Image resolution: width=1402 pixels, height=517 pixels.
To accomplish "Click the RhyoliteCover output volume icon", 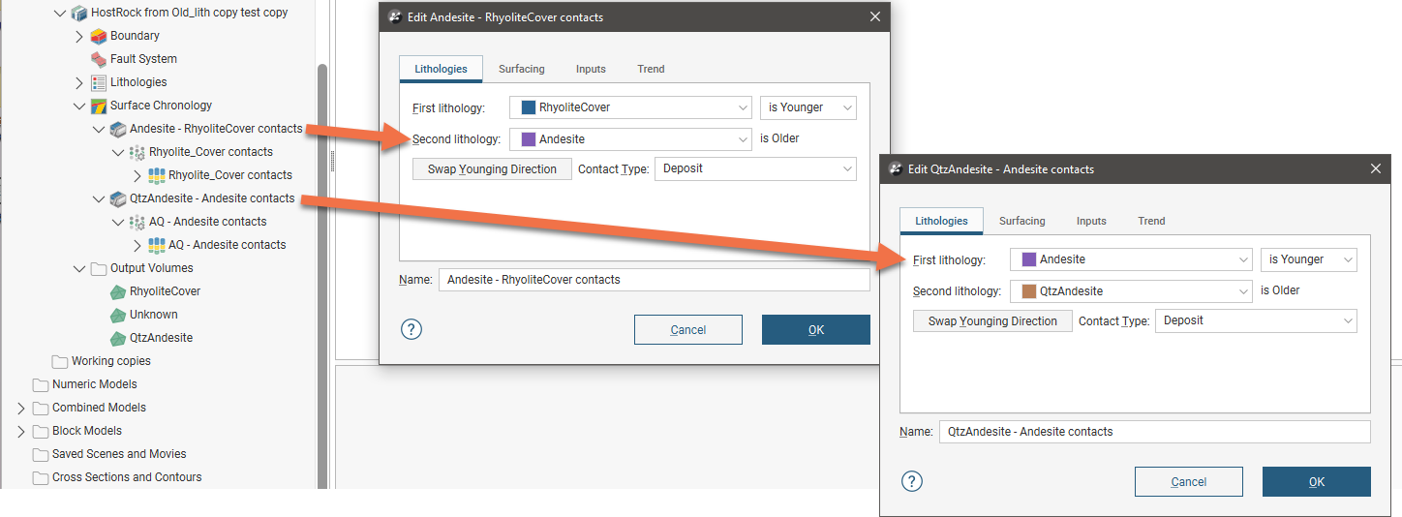I will point(117,291).
